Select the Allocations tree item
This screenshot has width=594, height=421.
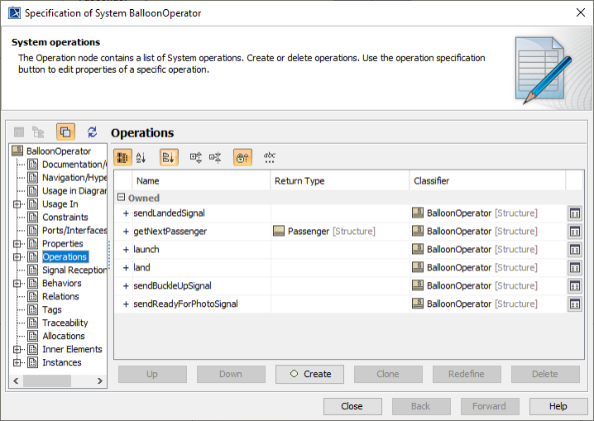click(64, 336)
